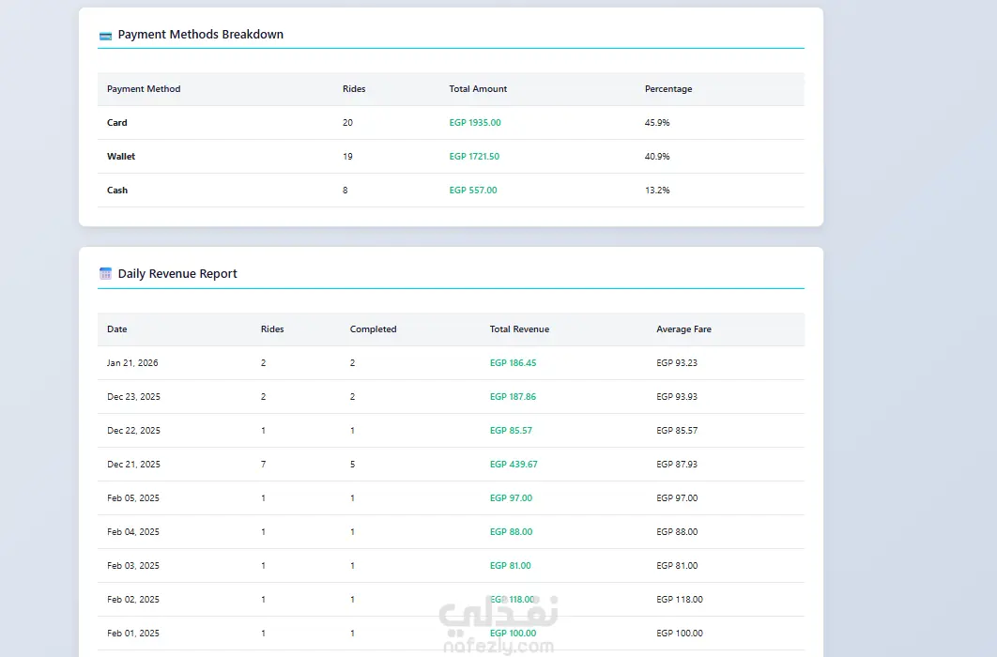Click the Wallet rides count 19
The height and width of the screenshot is (657, 997).
click(347, 157)
